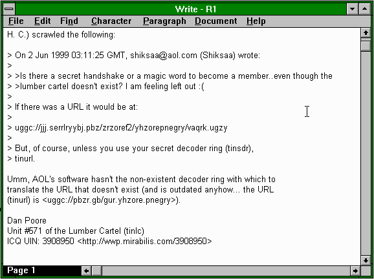Image resolution: width=374 pixels, height=279 pixels.
Task: Click the minimize arrow in title bar
Action: coord(352,9)
